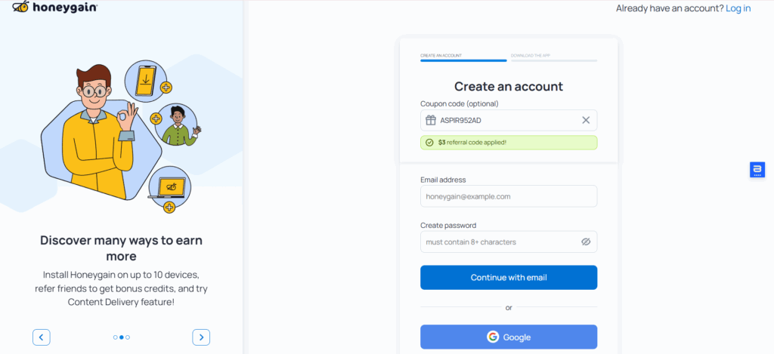
Task: Toggle password visibility eye icon
Action: point(585,242)
